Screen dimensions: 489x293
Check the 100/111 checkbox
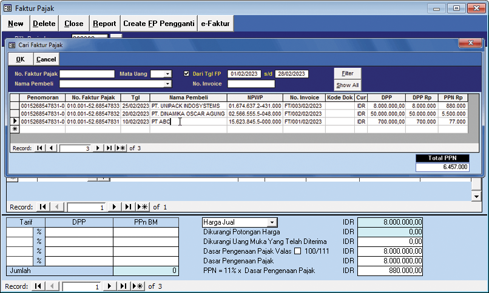pos(297,251)
